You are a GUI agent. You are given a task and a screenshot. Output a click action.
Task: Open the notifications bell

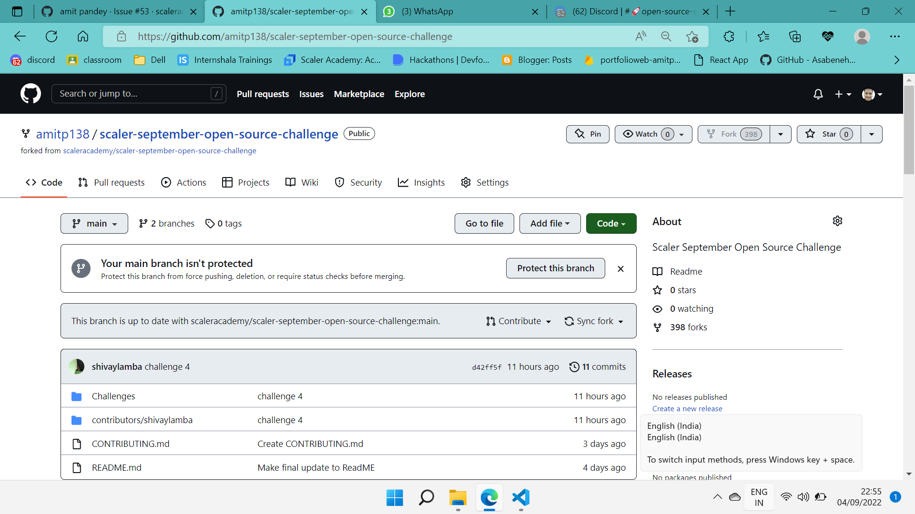(x=818, y=94)
